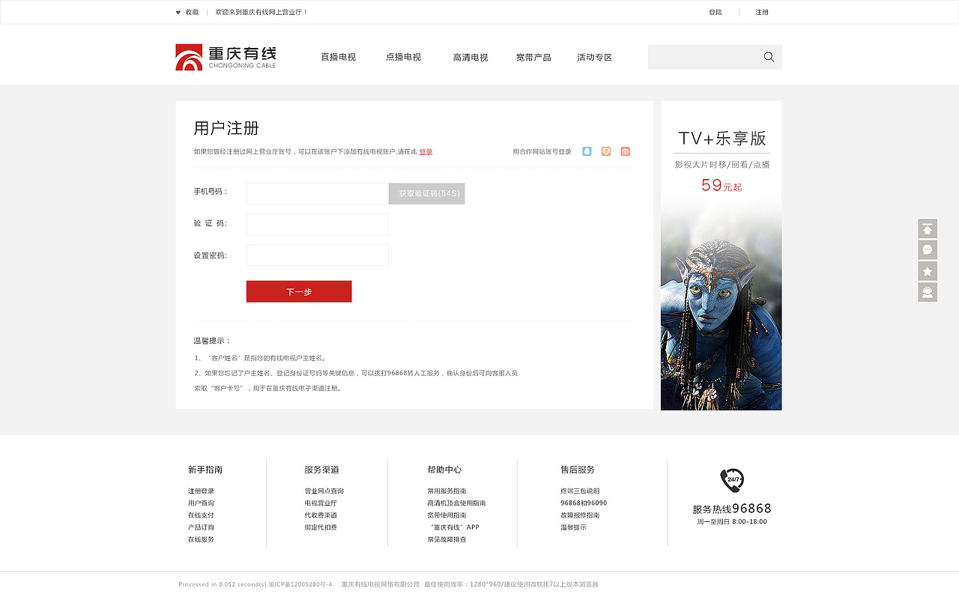Open the 常用服务指南 footer link
This screenshot has height=597, width=959.
[x=447, y=491]
